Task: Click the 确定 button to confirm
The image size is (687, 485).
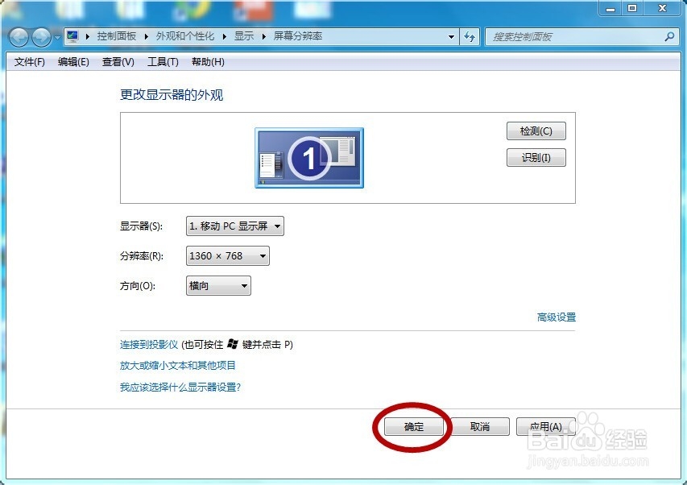Action: point(413,426)
